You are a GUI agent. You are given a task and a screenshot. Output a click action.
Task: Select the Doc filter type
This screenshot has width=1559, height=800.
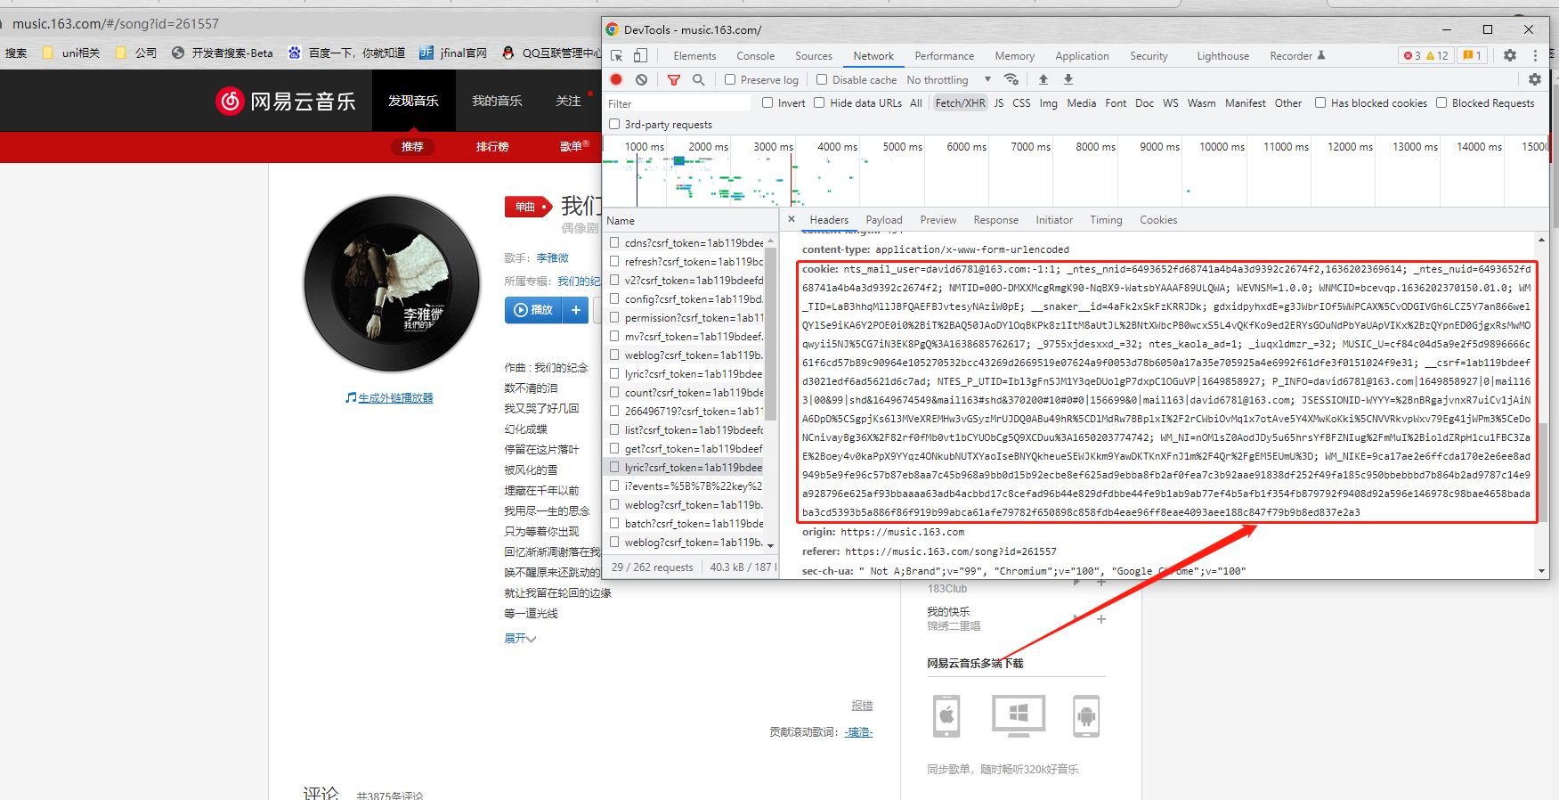tap(1144, 102)
